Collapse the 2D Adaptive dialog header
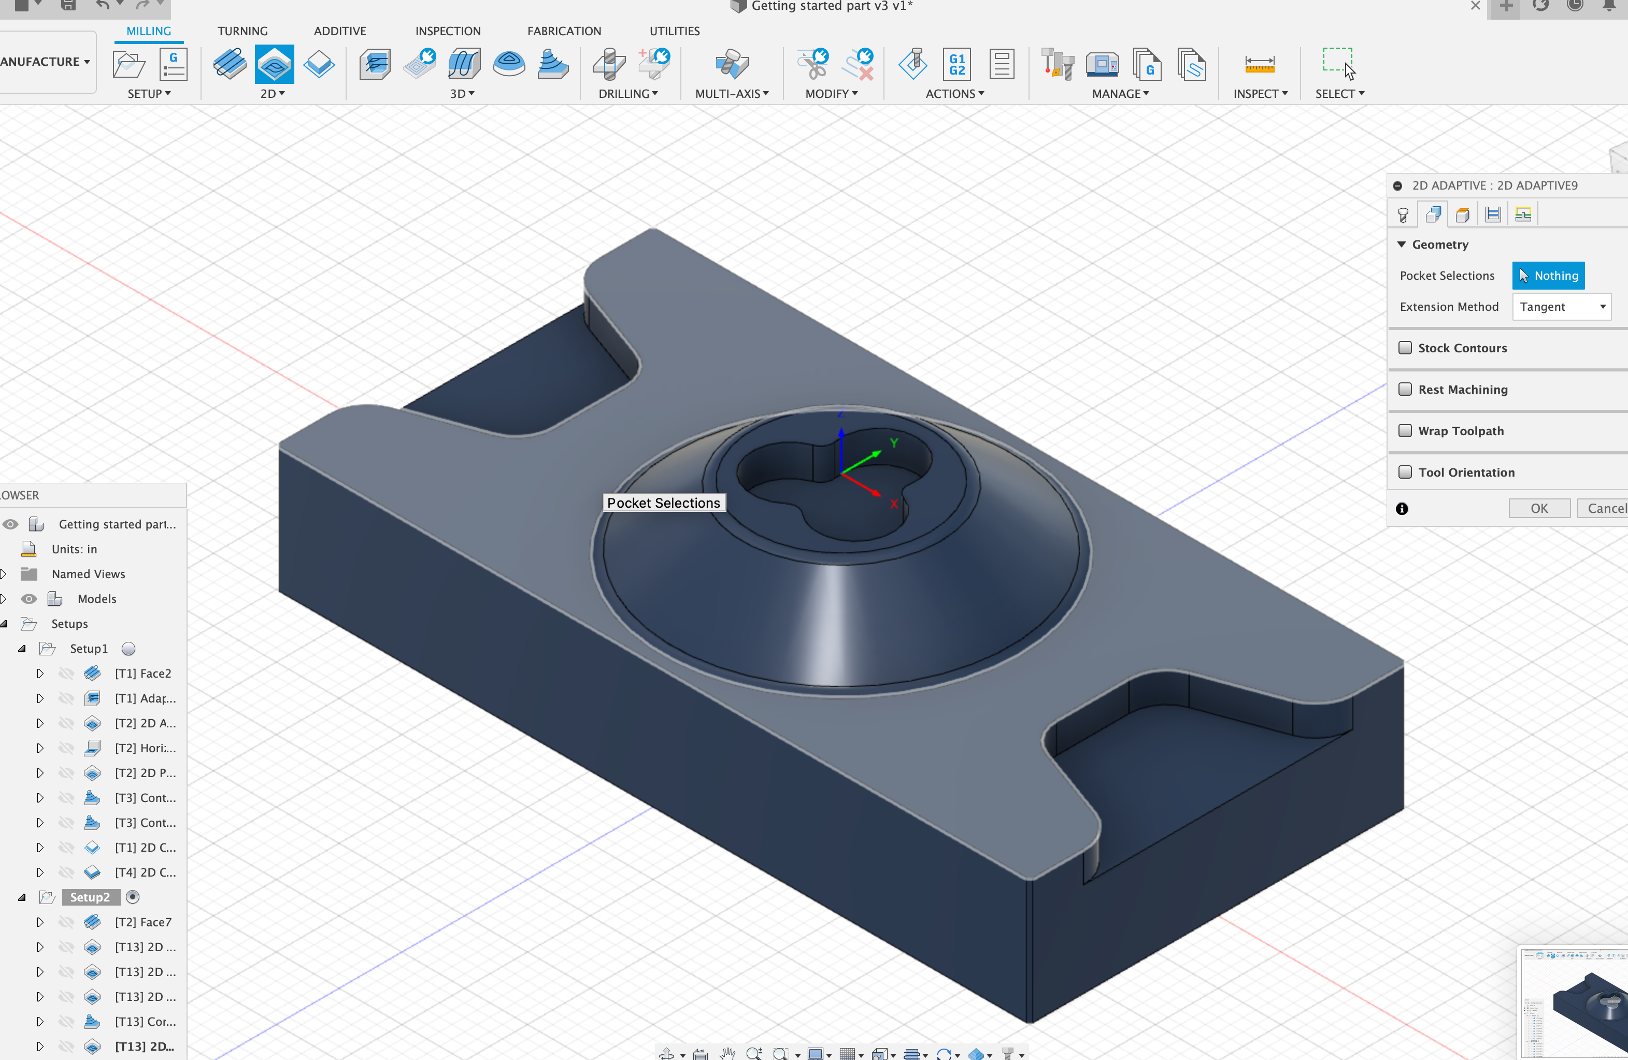Viewport: 1628px width, 1060px height. (1397, 186)
